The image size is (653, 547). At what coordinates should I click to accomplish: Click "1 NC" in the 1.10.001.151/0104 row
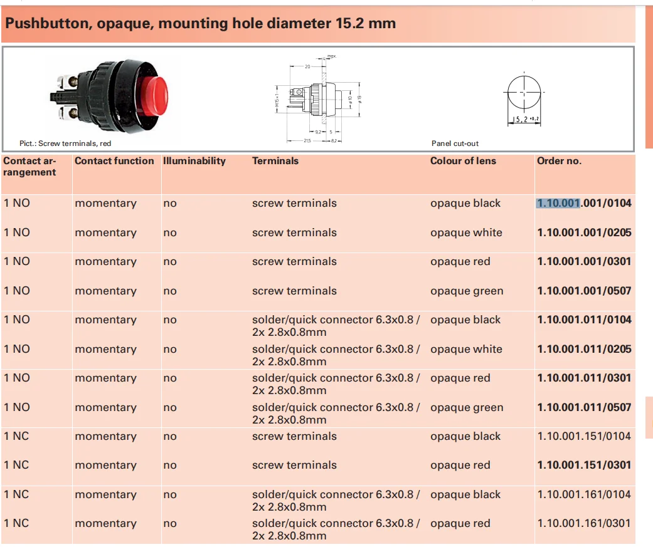tap(16, 436)
